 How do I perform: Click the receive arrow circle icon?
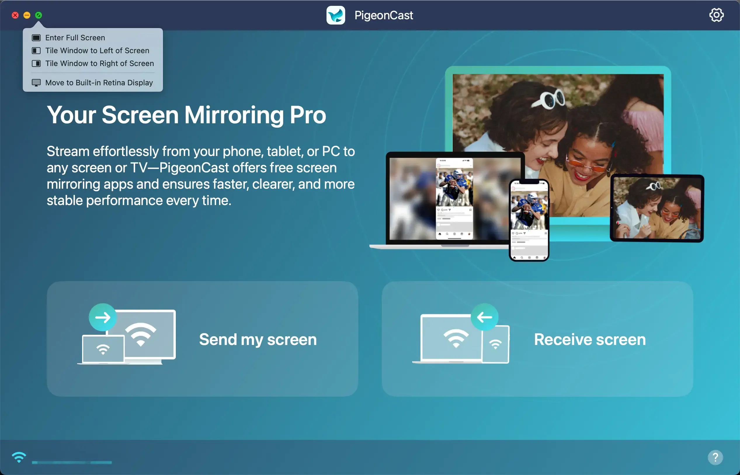click(484, 317)
